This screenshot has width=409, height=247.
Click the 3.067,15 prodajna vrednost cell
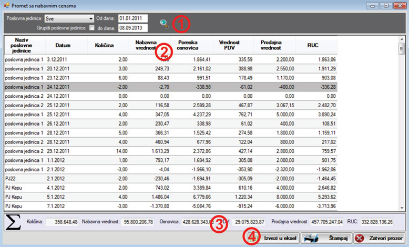tap(274, 106)
